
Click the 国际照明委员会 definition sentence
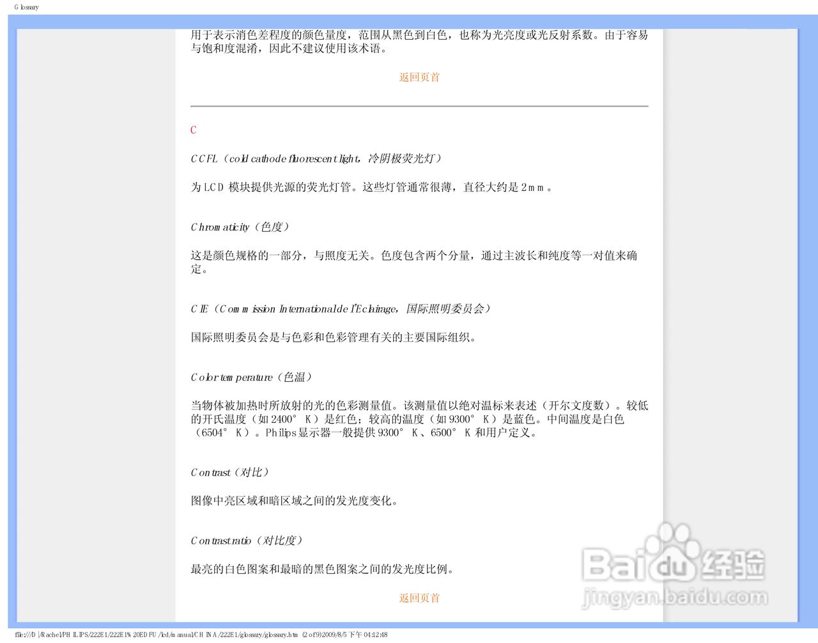[334, 338]
